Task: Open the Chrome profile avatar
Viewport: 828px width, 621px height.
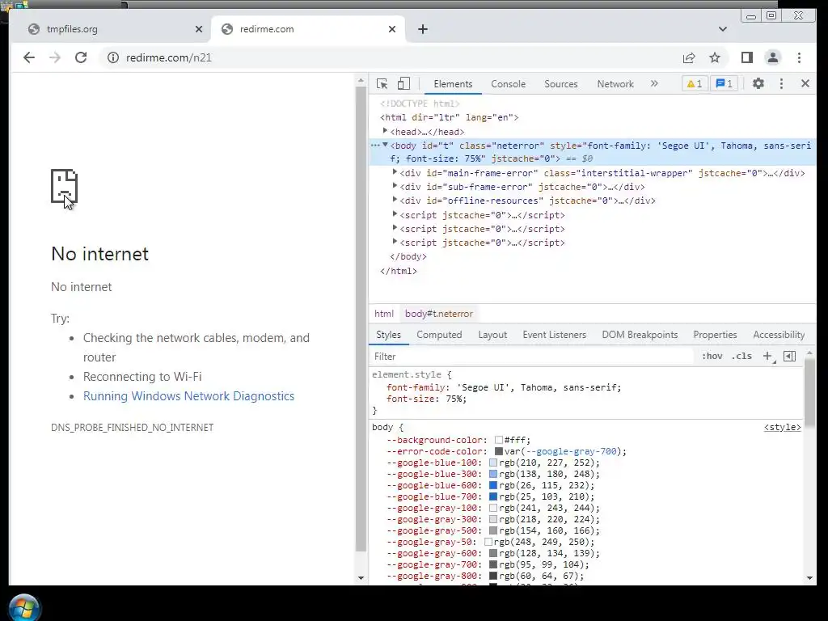Action: (772, 57)
